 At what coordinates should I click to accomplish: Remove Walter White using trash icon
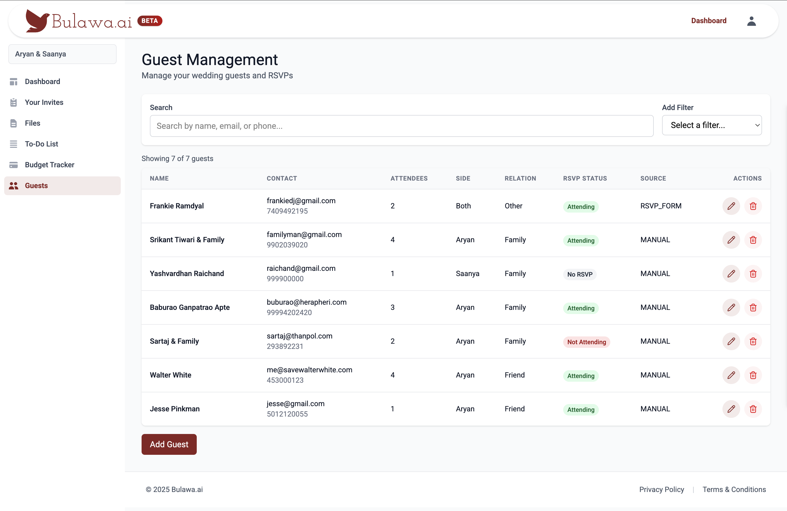click(753, 375)
